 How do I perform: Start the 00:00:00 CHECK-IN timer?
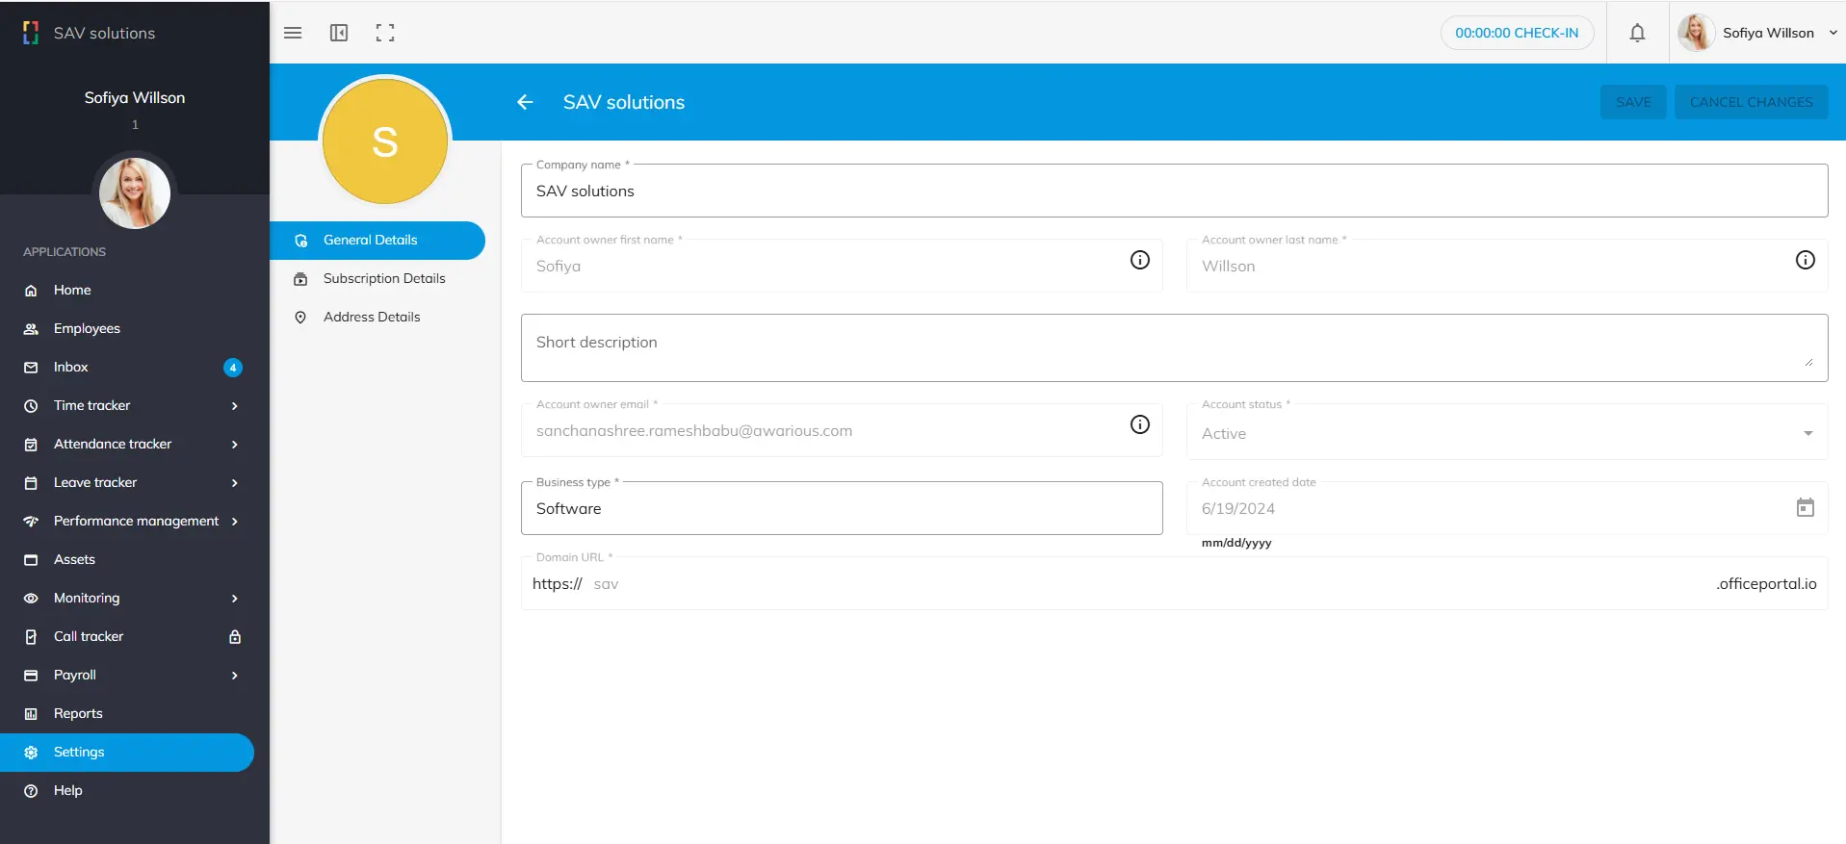pyautogui.click(x=1516, y=33)
